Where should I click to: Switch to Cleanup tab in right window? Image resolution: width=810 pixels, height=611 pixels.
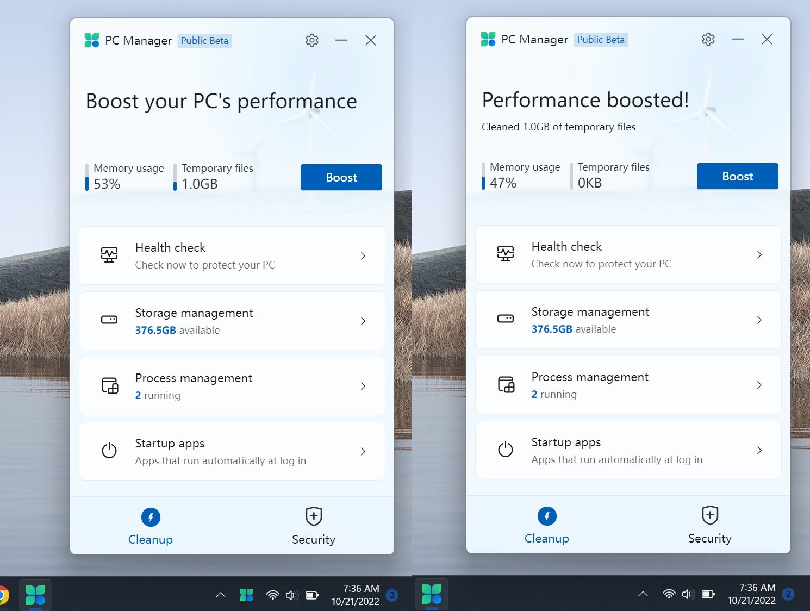click(x=547, y=525)
